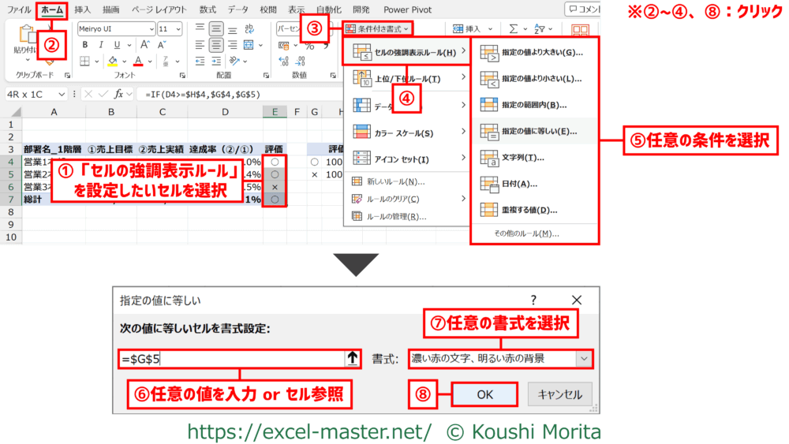Image resolution: width=789 pixels, height=444 pixels.
Task: Click the dialog help question mark
Action: click(533, 300)
